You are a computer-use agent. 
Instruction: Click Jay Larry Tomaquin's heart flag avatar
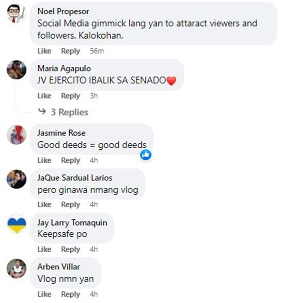pos(16,224)
